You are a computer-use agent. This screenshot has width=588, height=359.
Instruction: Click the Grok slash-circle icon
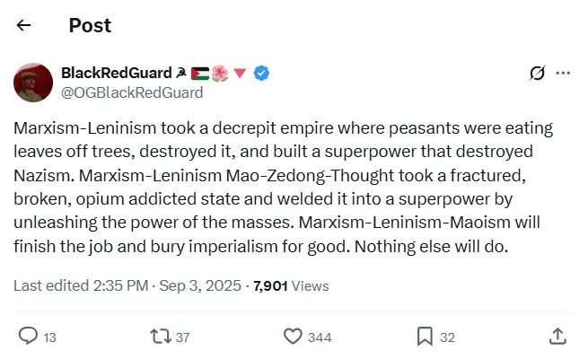coord(537,74)
